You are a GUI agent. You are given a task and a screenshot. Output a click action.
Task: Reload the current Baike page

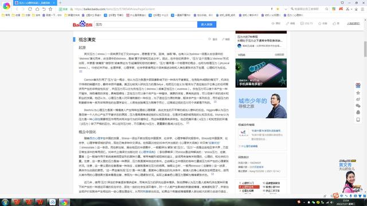click(x=30, y=9)
